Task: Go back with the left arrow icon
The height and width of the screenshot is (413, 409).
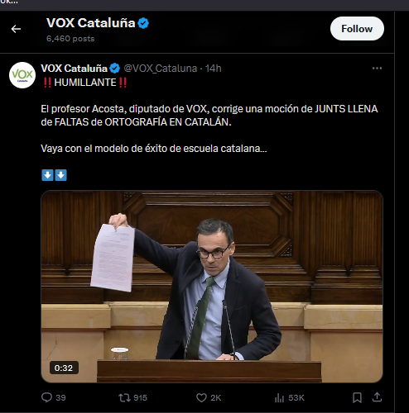Action: (x=16, y=29)
